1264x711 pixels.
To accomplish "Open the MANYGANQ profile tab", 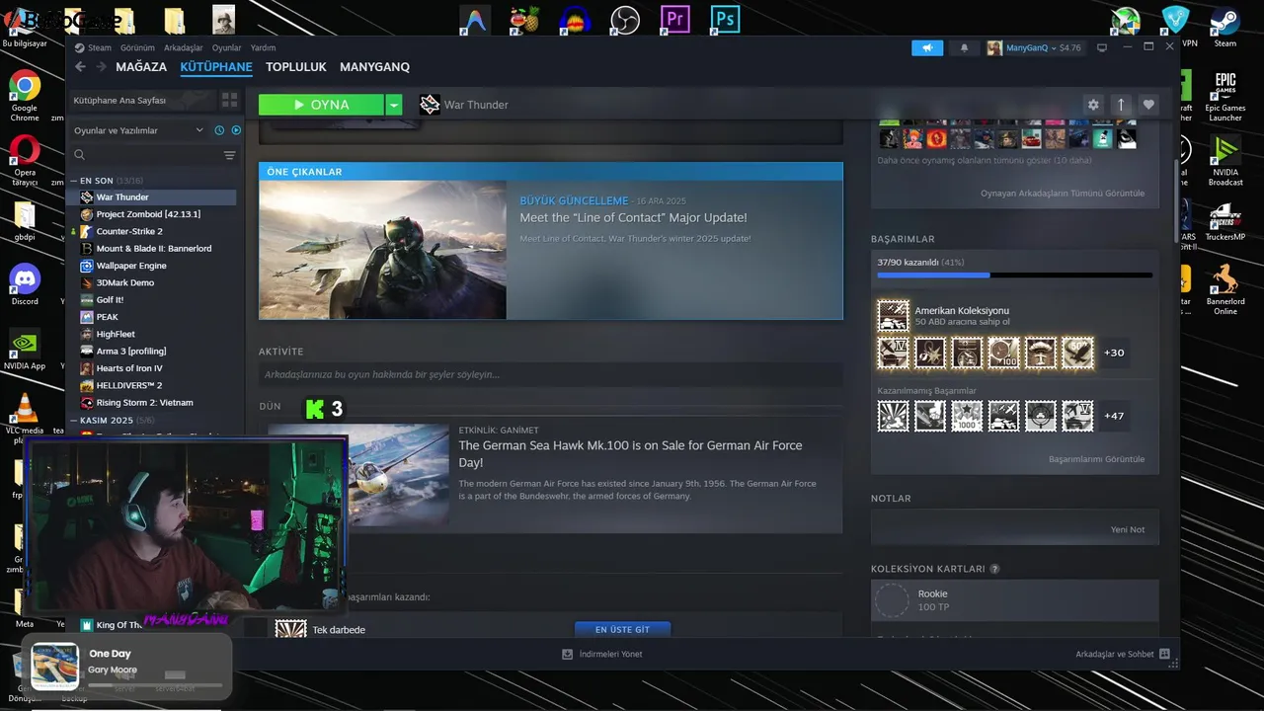I will pos(374,67).
